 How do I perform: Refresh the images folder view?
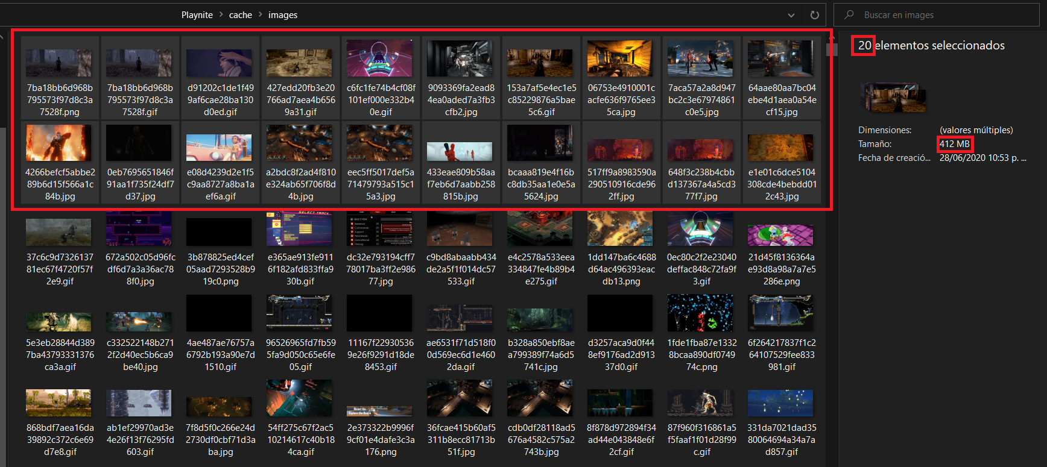pos(815,15)
